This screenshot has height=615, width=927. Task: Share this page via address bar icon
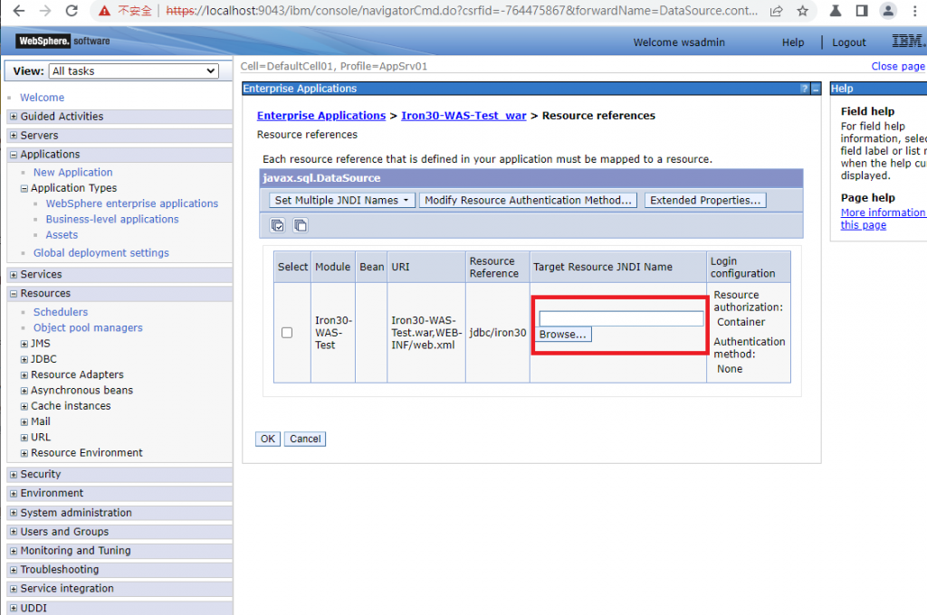coord(776,11)
